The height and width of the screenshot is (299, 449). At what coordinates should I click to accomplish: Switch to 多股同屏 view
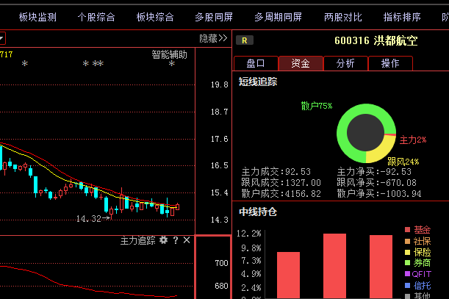pos(214,17)
